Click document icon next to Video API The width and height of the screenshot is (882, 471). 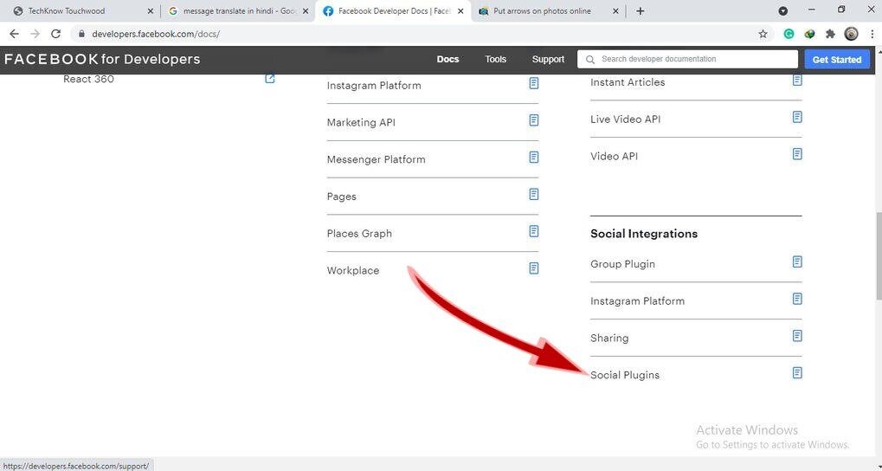797,154
